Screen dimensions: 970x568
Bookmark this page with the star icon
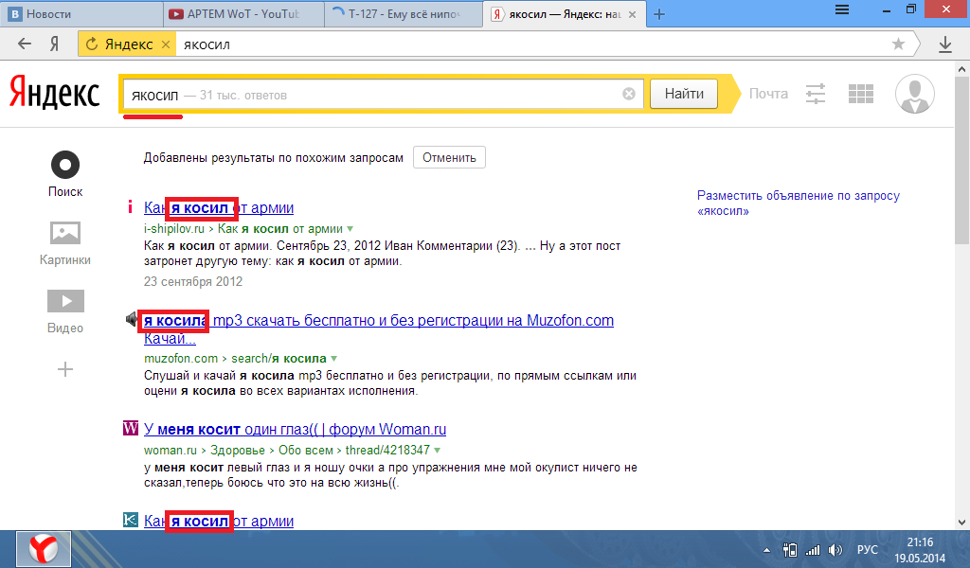pyautogui.click(x=898, y=44)
